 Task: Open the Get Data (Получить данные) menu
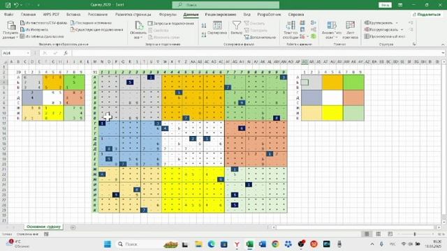click(10, 29)
